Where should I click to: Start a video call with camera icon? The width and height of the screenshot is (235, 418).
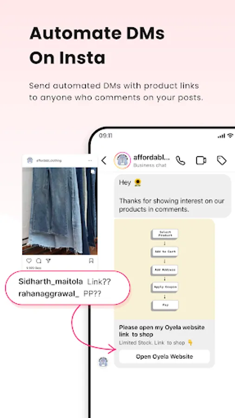click(201, 160)
